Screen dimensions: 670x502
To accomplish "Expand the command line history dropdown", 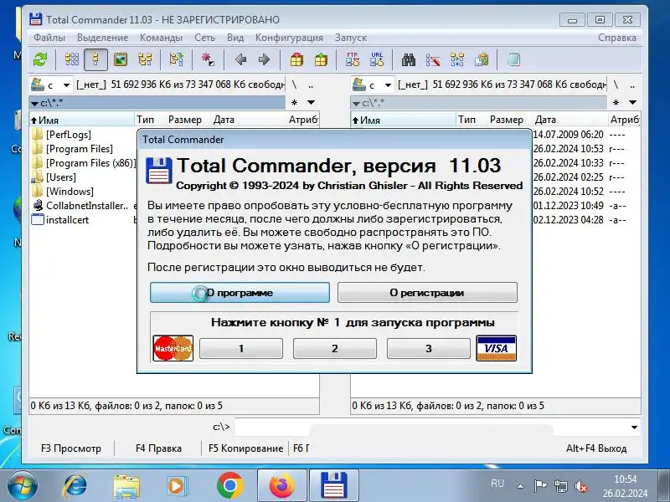I will [x=635, y=428].
